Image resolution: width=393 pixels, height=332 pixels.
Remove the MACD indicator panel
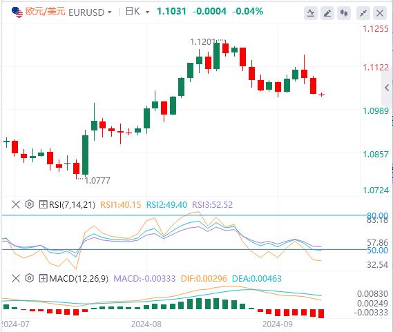tap(16, 278)
